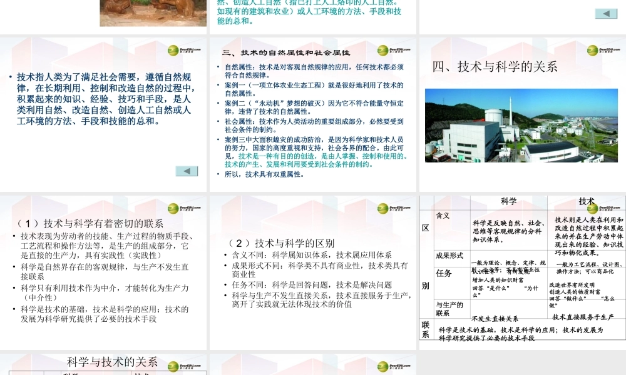Click heading 三、技术的自然属性和社会属性
Viewport: 626px width, 375px height.
click(x=286, y=52)
